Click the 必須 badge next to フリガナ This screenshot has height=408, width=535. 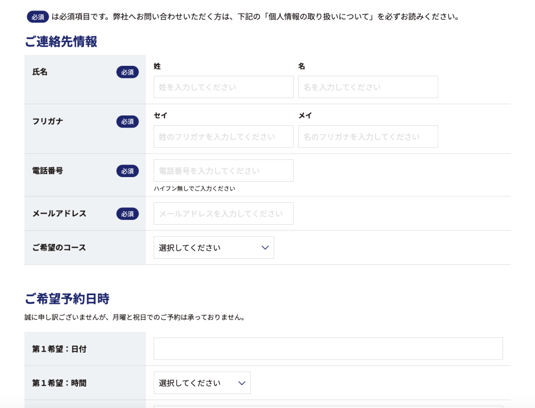point(127,121)
